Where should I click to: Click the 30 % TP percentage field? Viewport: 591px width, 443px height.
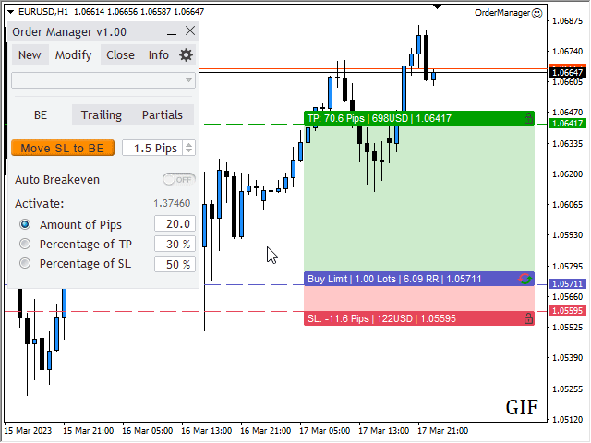point(175,244)
